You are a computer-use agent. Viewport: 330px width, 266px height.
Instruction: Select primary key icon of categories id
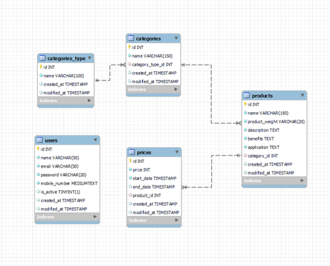point(129,47)
